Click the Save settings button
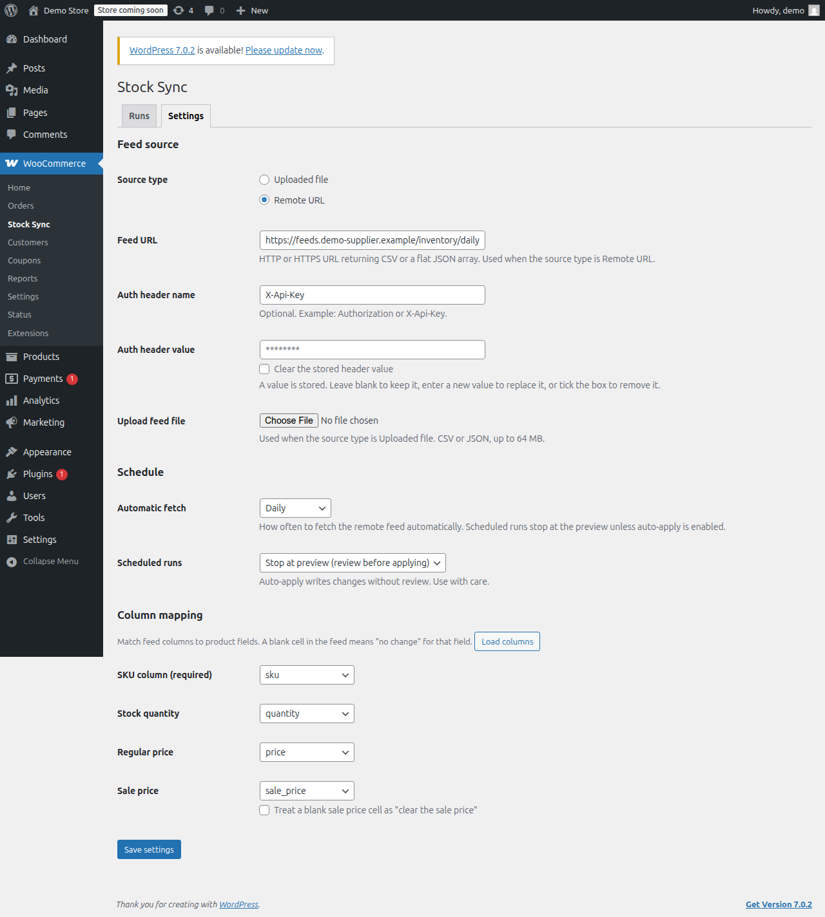Image resolution: width=825 pixels, height=917 pixels. (149, 849)
